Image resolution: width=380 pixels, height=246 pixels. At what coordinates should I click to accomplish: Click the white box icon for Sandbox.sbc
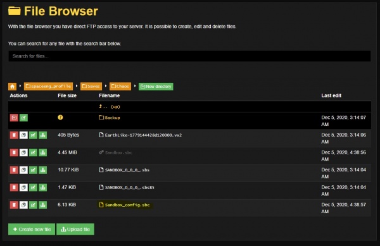23,152
